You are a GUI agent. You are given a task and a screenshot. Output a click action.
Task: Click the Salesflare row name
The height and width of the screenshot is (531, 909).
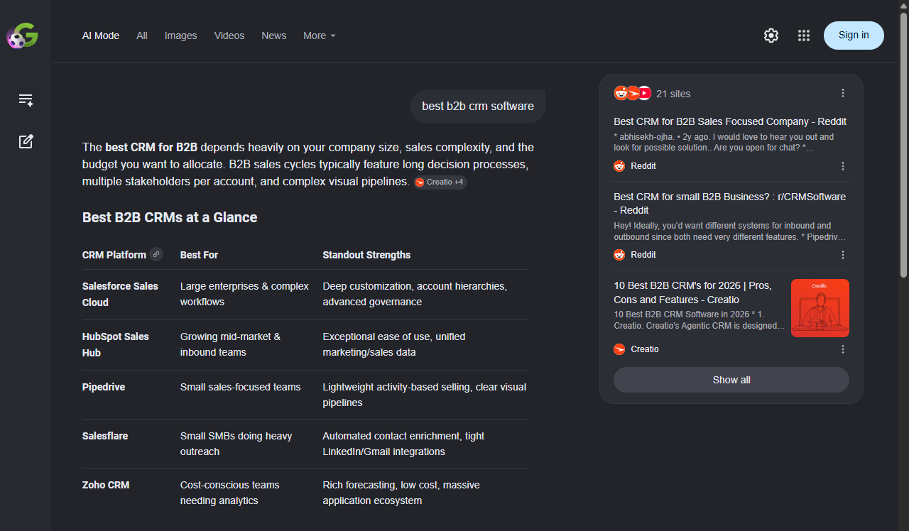105,436
